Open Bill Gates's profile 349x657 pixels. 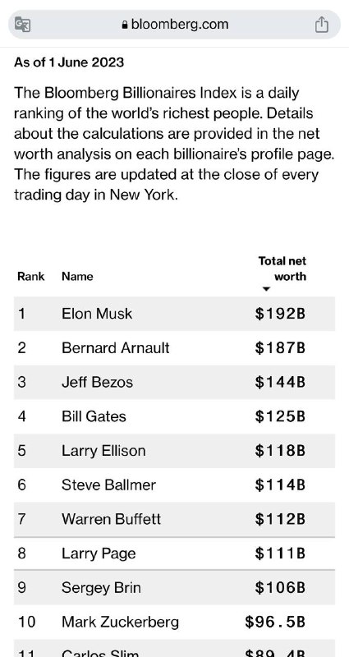(x=94, y=416)
